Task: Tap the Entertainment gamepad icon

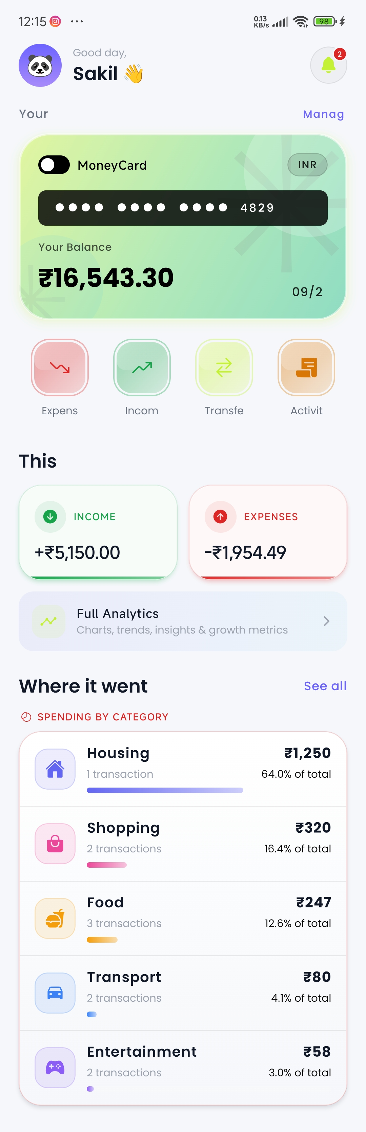Action: pyautogui.click(x=55, y=1068)
